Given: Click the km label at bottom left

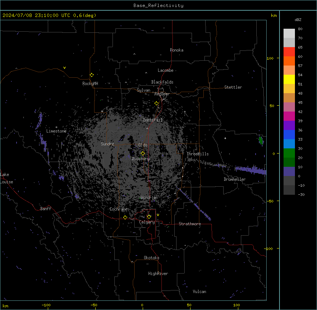Looking at the screenshot, I should [6, 306].
